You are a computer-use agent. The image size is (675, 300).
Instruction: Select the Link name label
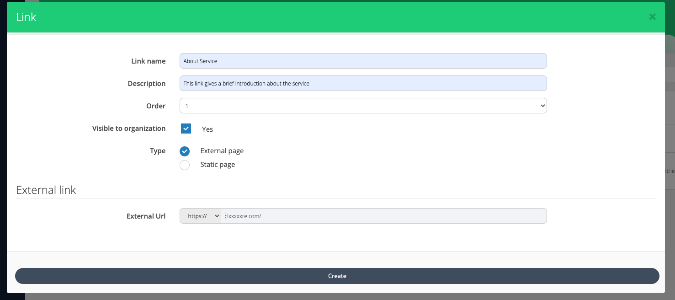click(x=148, y=61)
